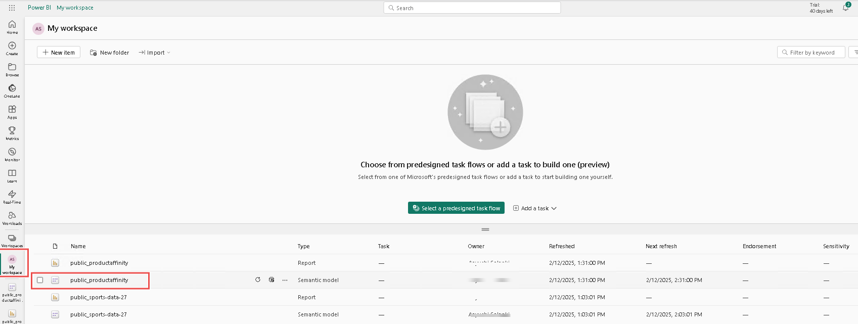Sort by the Owner column header
The width and height of the screenshot is (858, 324).
click(x=476, y=246)
